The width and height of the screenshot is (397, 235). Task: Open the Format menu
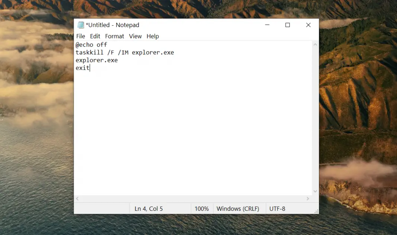pos(114,36)
